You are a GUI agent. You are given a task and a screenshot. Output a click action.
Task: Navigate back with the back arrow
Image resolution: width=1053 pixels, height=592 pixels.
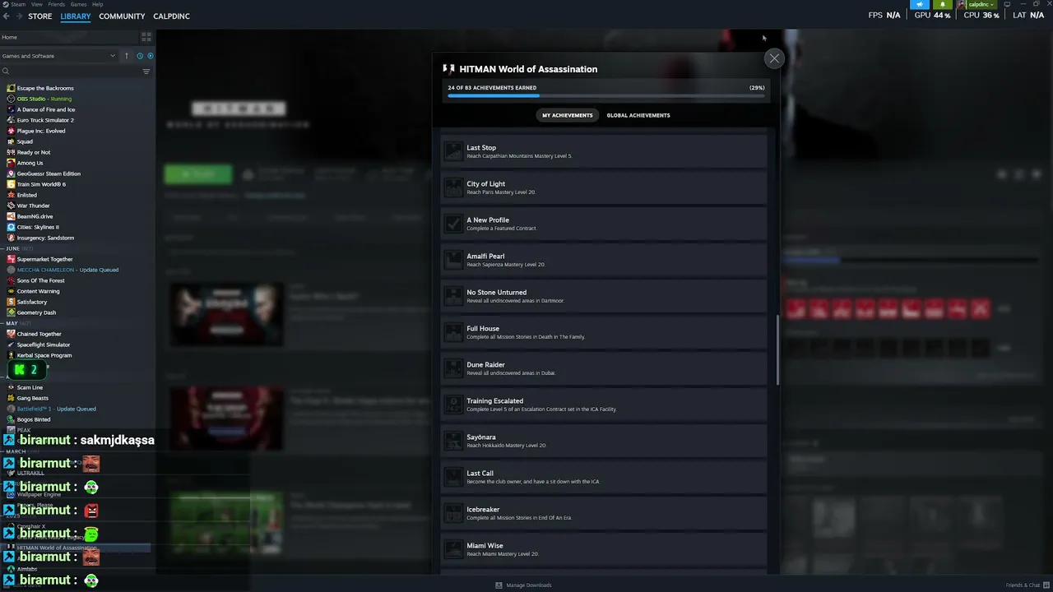pos(7,16)
